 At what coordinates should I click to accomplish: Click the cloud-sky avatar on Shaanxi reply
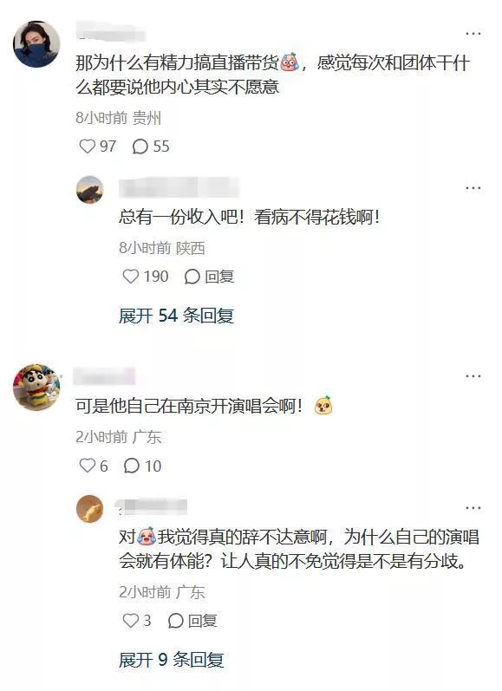90,190
